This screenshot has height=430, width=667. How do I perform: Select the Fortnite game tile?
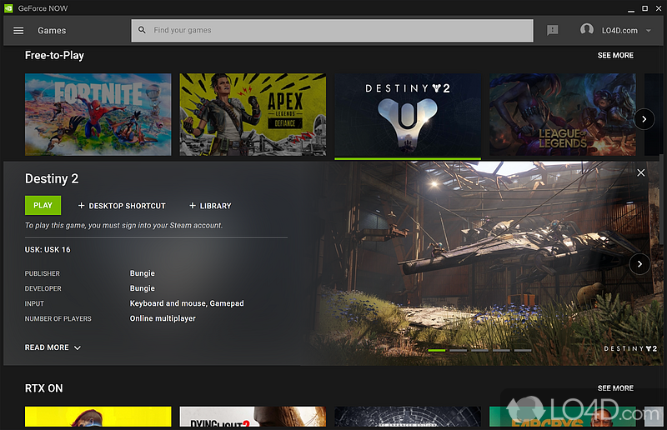click(98, 114)
